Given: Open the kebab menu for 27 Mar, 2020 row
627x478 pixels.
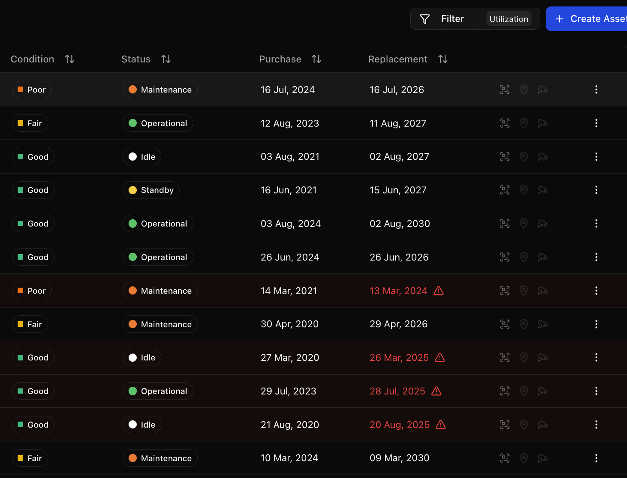Looking at the screenshot, I should click(x=596, y=357).
